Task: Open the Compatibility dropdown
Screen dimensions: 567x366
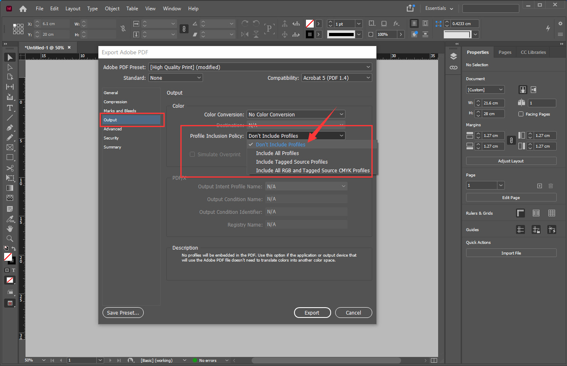Action: coord(337,78)
